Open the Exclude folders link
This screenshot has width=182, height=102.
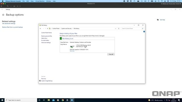click(x=45, y=40)
